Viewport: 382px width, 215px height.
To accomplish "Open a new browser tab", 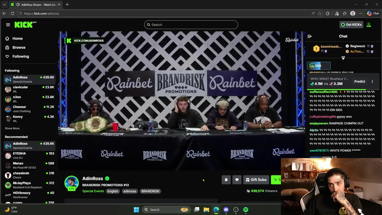I will pos(67,4).
